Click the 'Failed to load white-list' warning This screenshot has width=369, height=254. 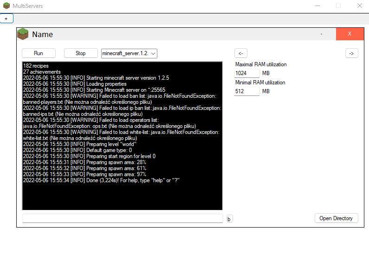121,135
